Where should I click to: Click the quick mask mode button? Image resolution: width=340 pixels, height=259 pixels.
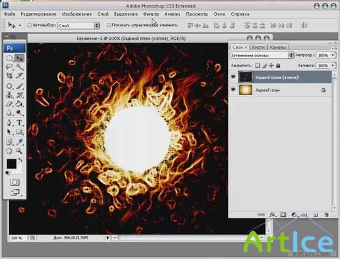pyautogui.click(x=15, y=182)
